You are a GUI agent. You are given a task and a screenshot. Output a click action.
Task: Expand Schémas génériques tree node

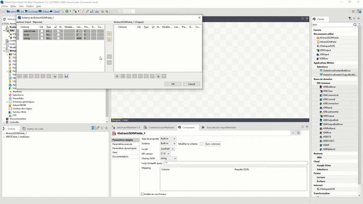tap(7, 102)
